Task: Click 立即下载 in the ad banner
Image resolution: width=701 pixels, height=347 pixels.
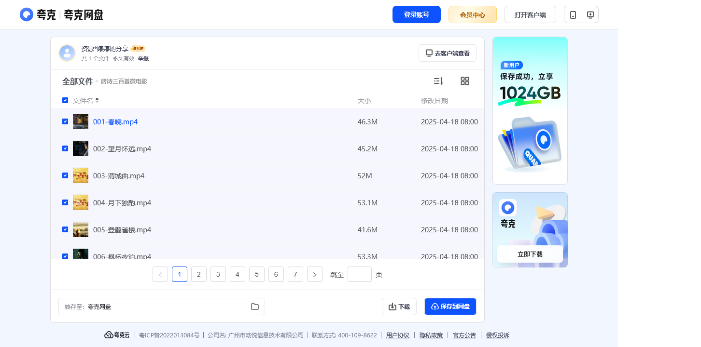Action: coord(530,254)
